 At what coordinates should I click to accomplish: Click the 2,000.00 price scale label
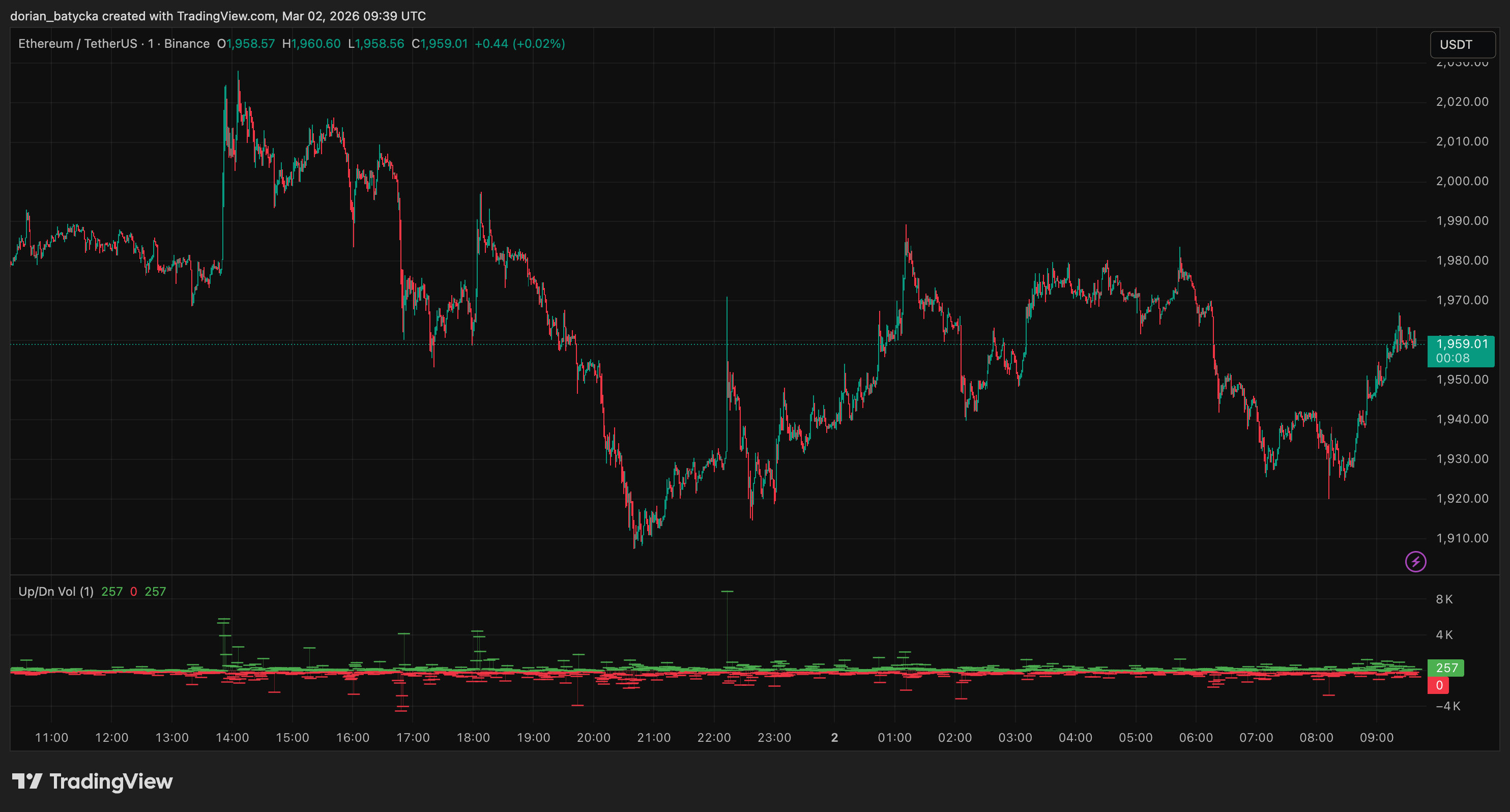(1462, 181)
